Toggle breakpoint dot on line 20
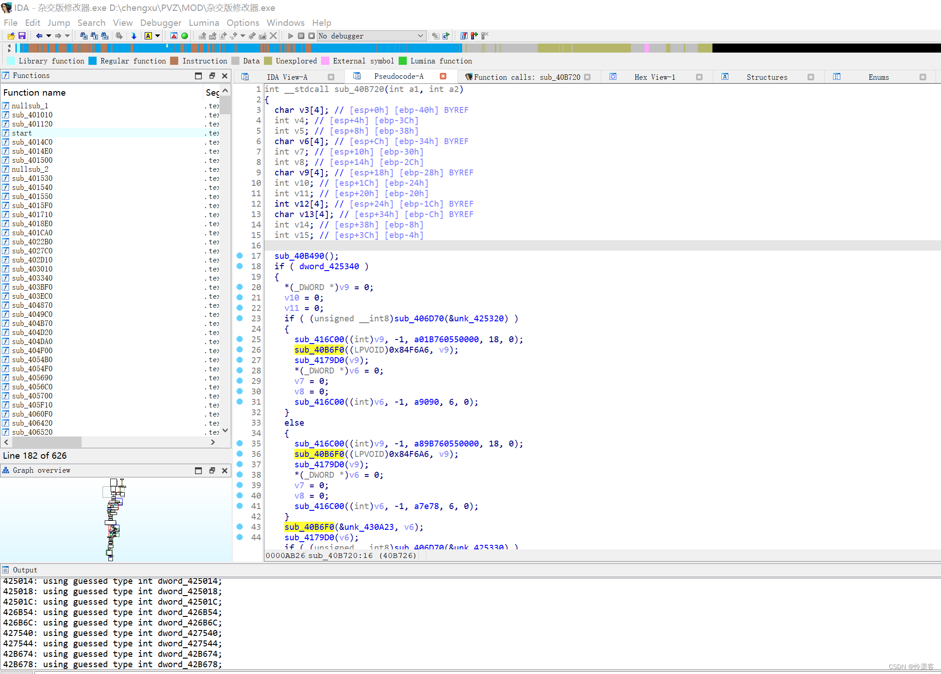 (x=240, y=287)
